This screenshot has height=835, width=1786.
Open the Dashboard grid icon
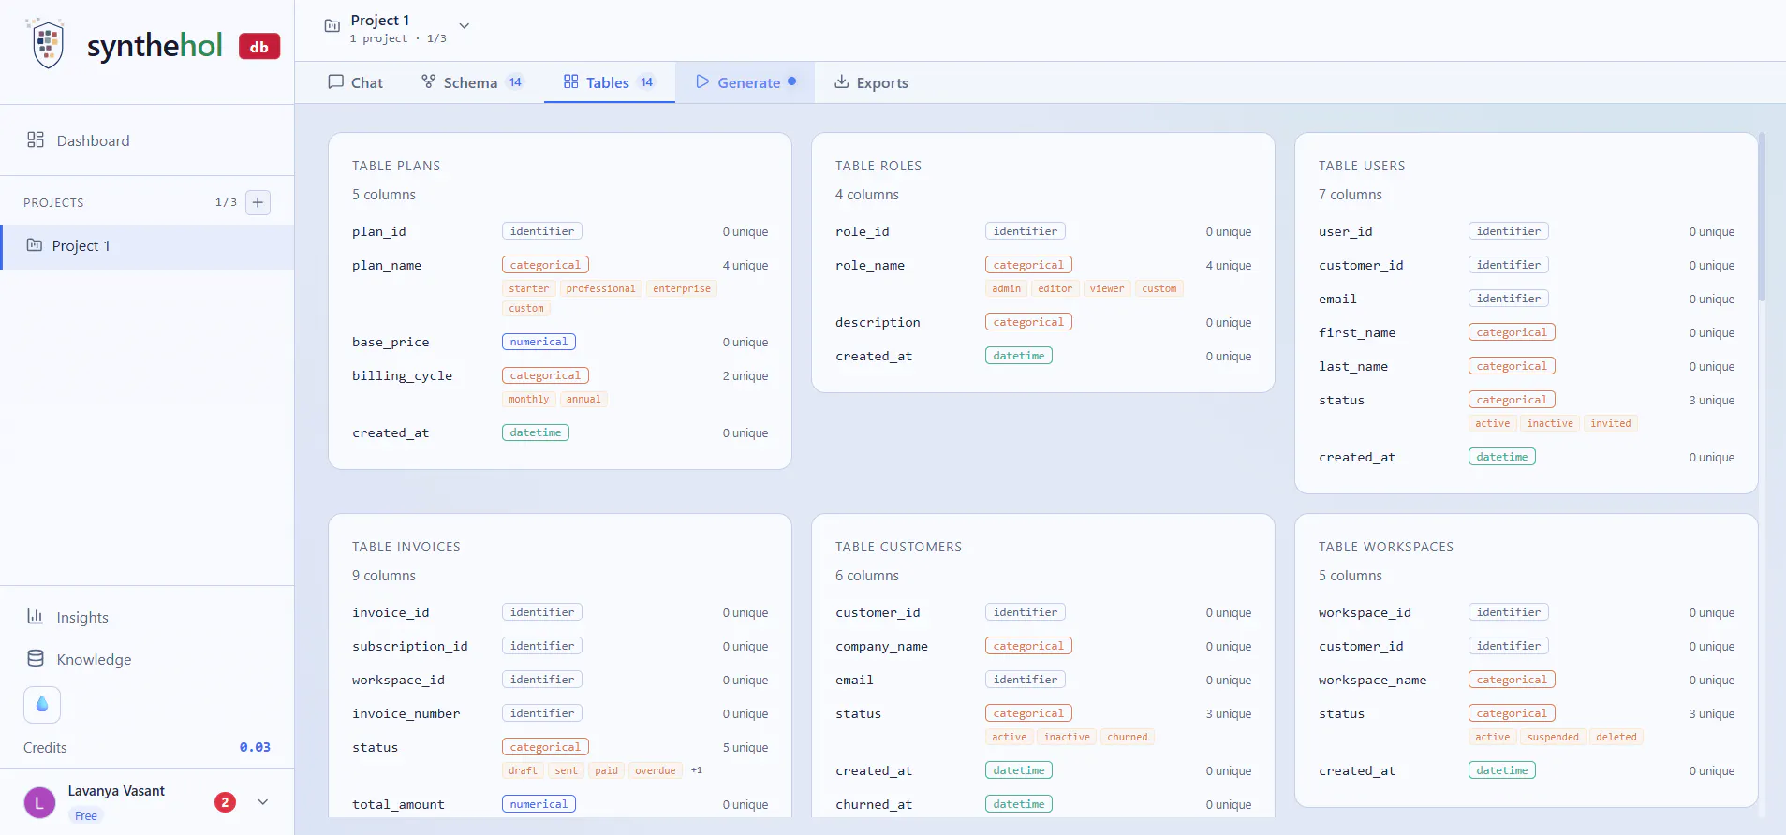click(x=36, y=139)
